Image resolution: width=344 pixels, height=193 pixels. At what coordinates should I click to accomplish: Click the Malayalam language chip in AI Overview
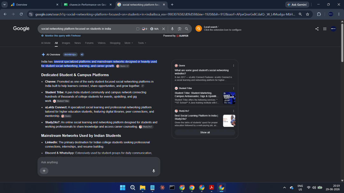point(70,55)
